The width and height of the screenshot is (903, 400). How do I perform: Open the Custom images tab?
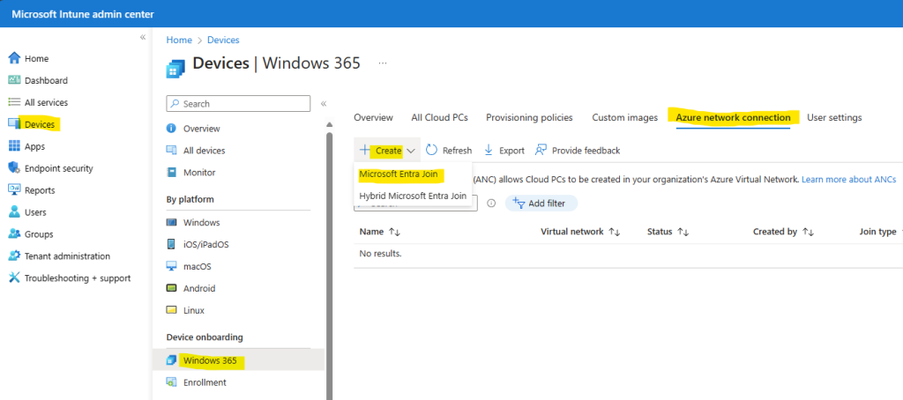point(625,117)
